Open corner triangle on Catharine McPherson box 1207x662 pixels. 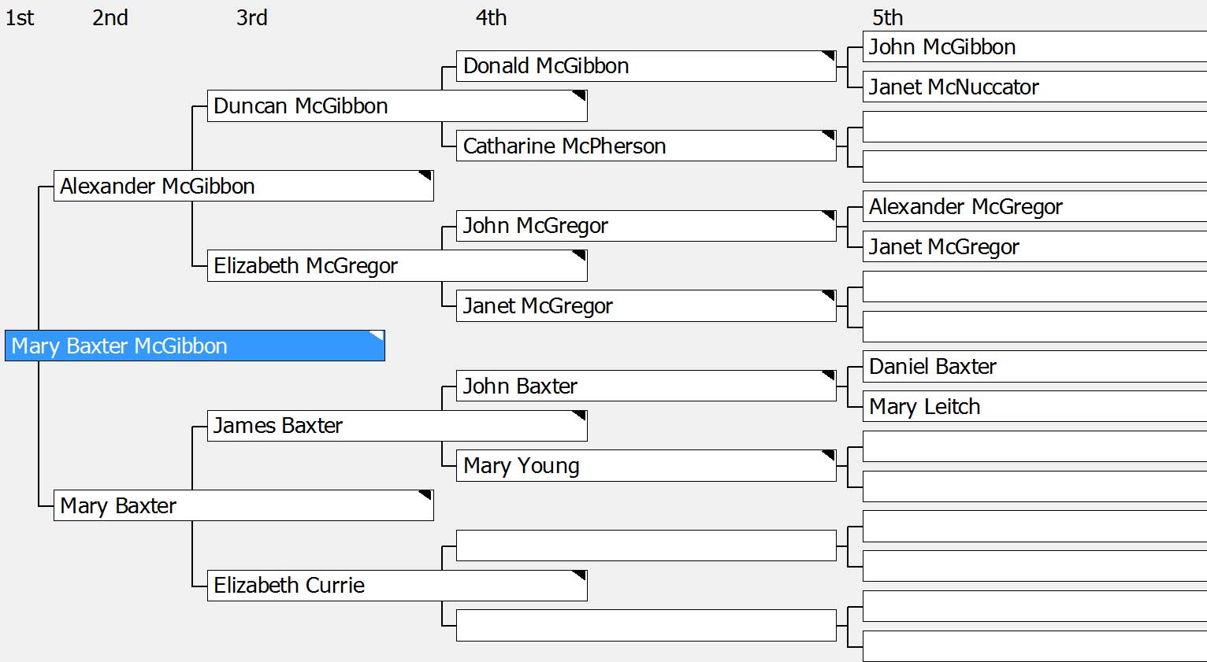(829, 135)
